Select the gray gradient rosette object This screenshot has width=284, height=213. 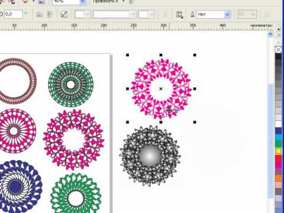point(150,156)
